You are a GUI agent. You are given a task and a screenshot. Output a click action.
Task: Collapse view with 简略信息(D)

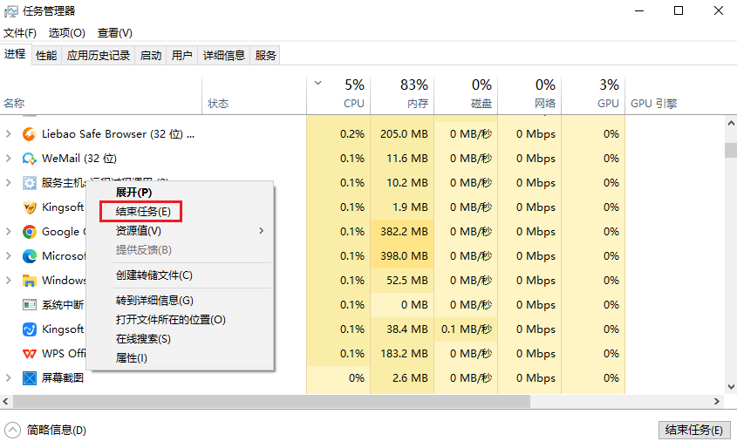click(x=47, y=431)
